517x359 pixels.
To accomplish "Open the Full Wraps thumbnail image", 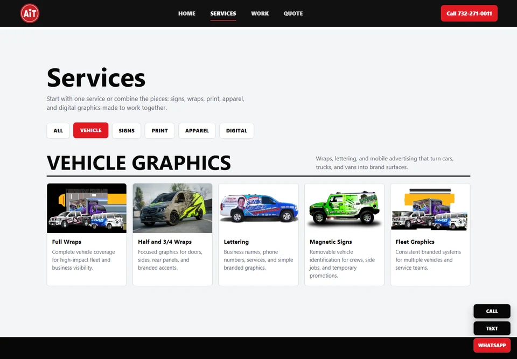I will (87, 208).
